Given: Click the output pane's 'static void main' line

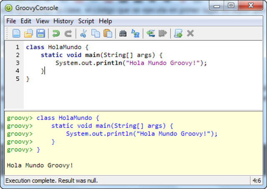Looking at the screenshot, I should (112, 126).
